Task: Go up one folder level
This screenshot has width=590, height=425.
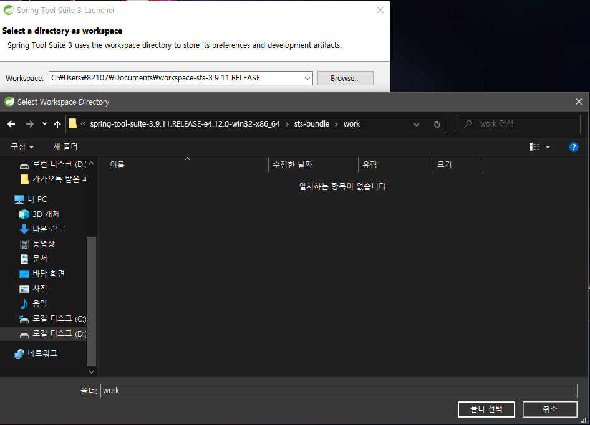Action: pyautogui.click(x=57, y=124)
